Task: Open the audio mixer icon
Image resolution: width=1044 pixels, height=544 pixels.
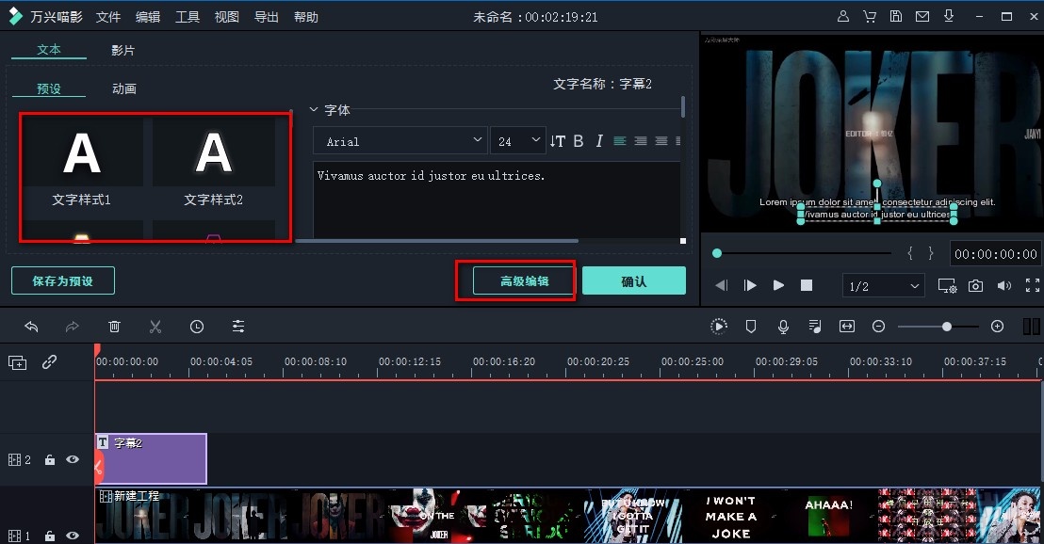Action: pyautogui.click(x=814, y=326)
